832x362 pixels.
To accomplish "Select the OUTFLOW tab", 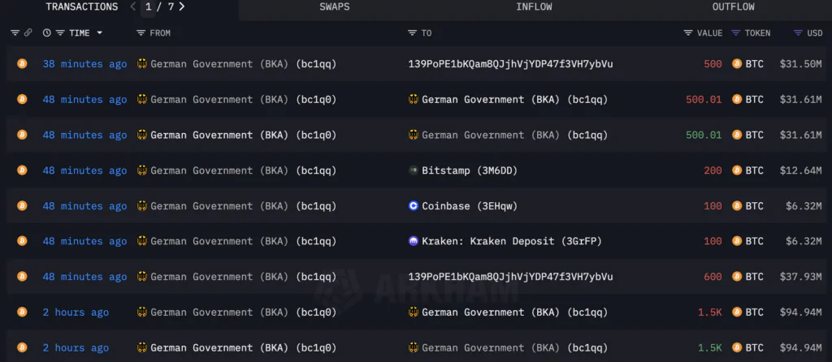I will (x=733, y=7).
